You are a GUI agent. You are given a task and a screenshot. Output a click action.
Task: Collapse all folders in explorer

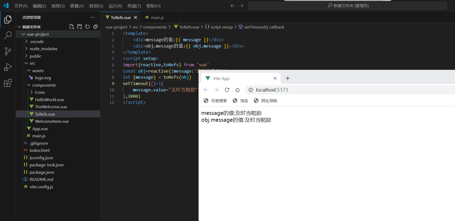click(x=95, y=27)
